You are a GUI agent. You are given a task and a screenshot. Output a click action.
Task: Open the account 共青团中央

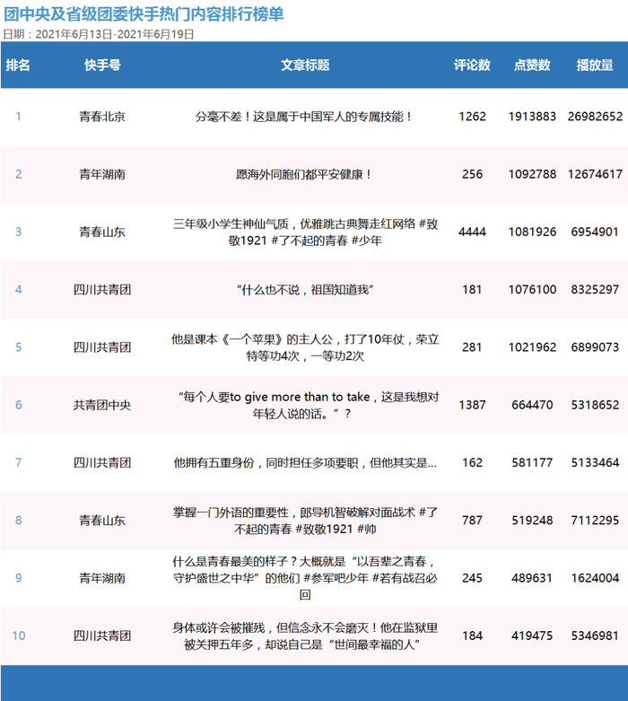(x=102, y=405)
